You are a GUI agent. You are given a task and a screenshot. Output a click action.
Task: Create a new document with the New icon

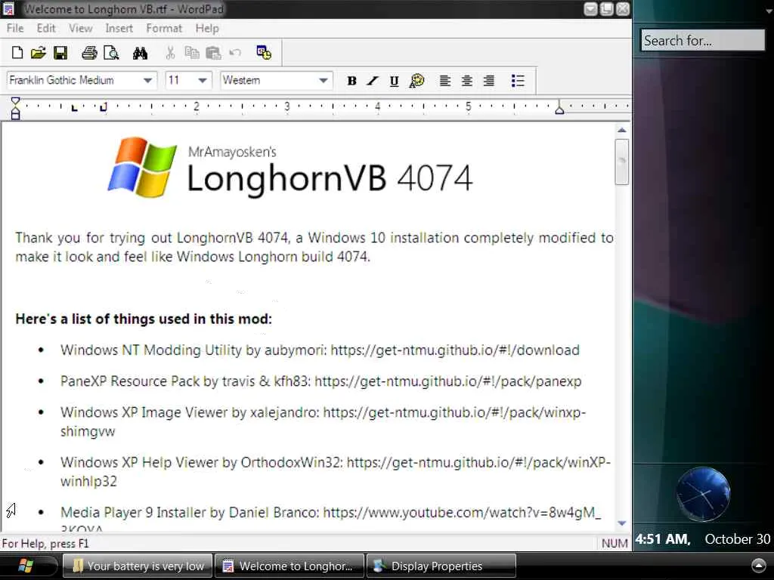click(17, 53)
